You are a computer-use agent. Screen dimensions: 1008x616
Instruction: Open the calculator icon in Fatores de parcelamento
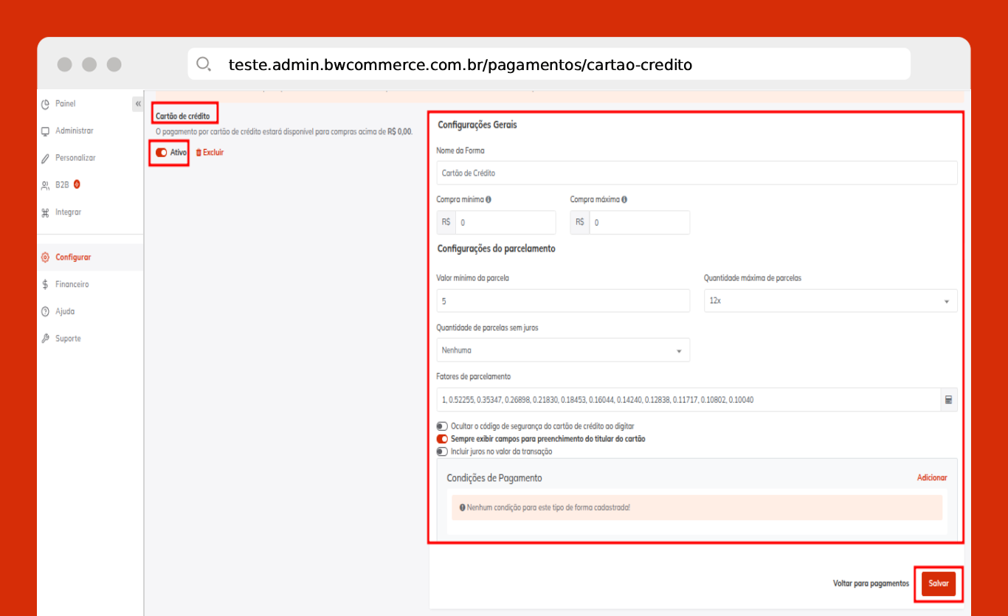click(x=948, y=400)
